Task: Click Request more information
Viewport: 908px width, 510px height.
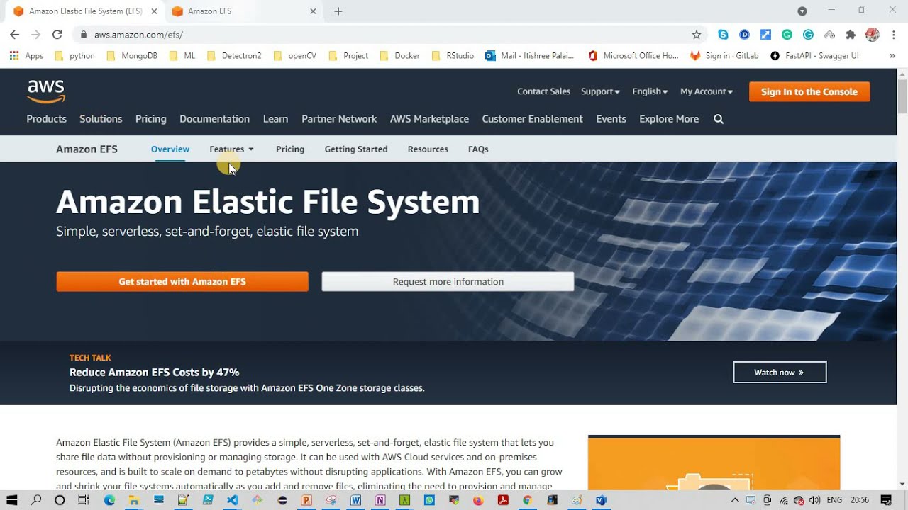Action: pyautogui.click(x=448, y=281)
